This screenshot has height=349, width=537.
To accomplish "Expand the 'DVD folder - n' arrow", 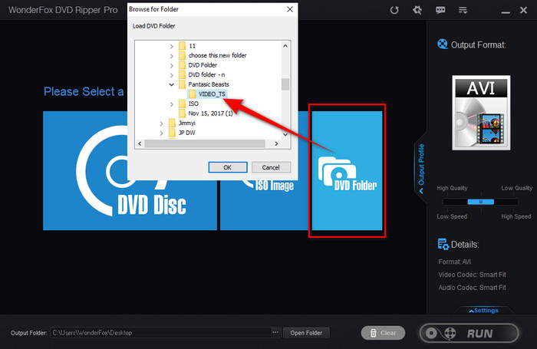I will pos(172,74).
